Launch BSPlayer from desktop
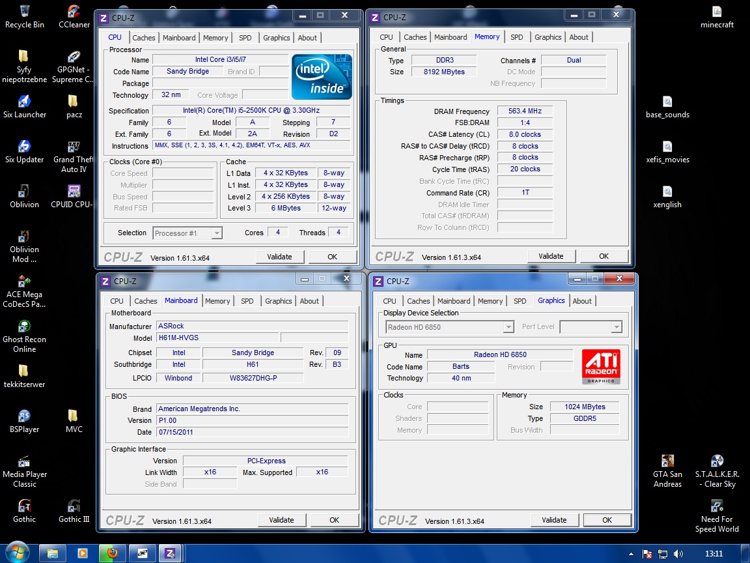The height and width of the screenshot is (563, 750). 24,422
